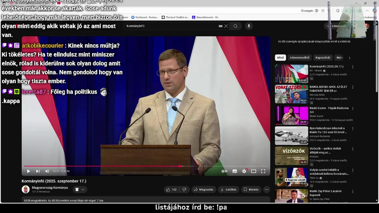This screenshot has width=379, height=213.
Task: Open Gulyás szerint inkább thumbnail
Action: (x=291, y=177)
